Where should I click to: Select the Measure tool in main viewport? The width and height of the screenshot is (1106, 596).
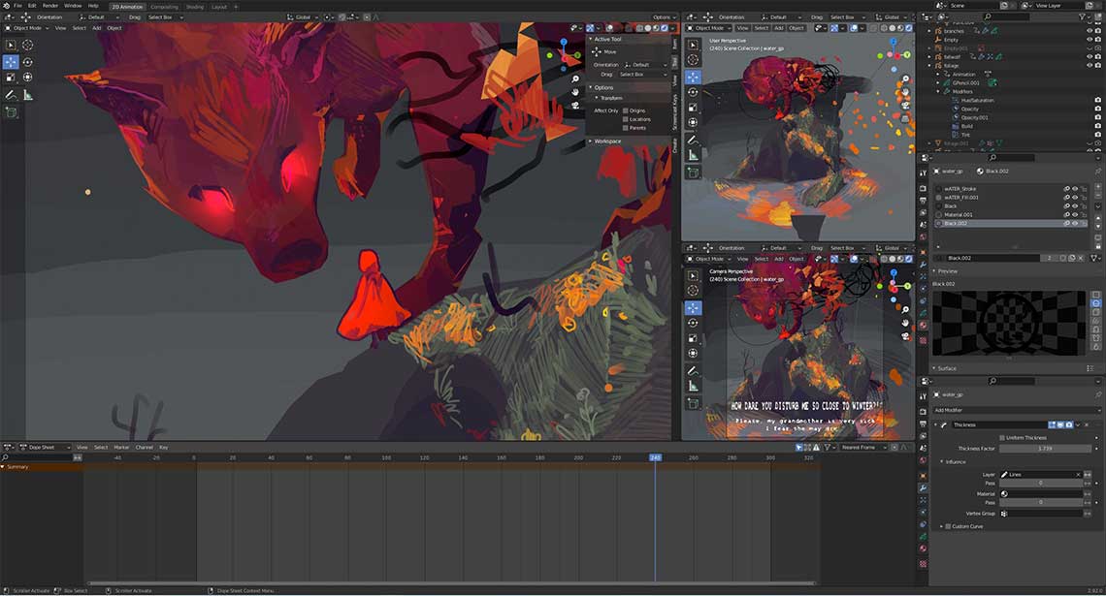27,94
